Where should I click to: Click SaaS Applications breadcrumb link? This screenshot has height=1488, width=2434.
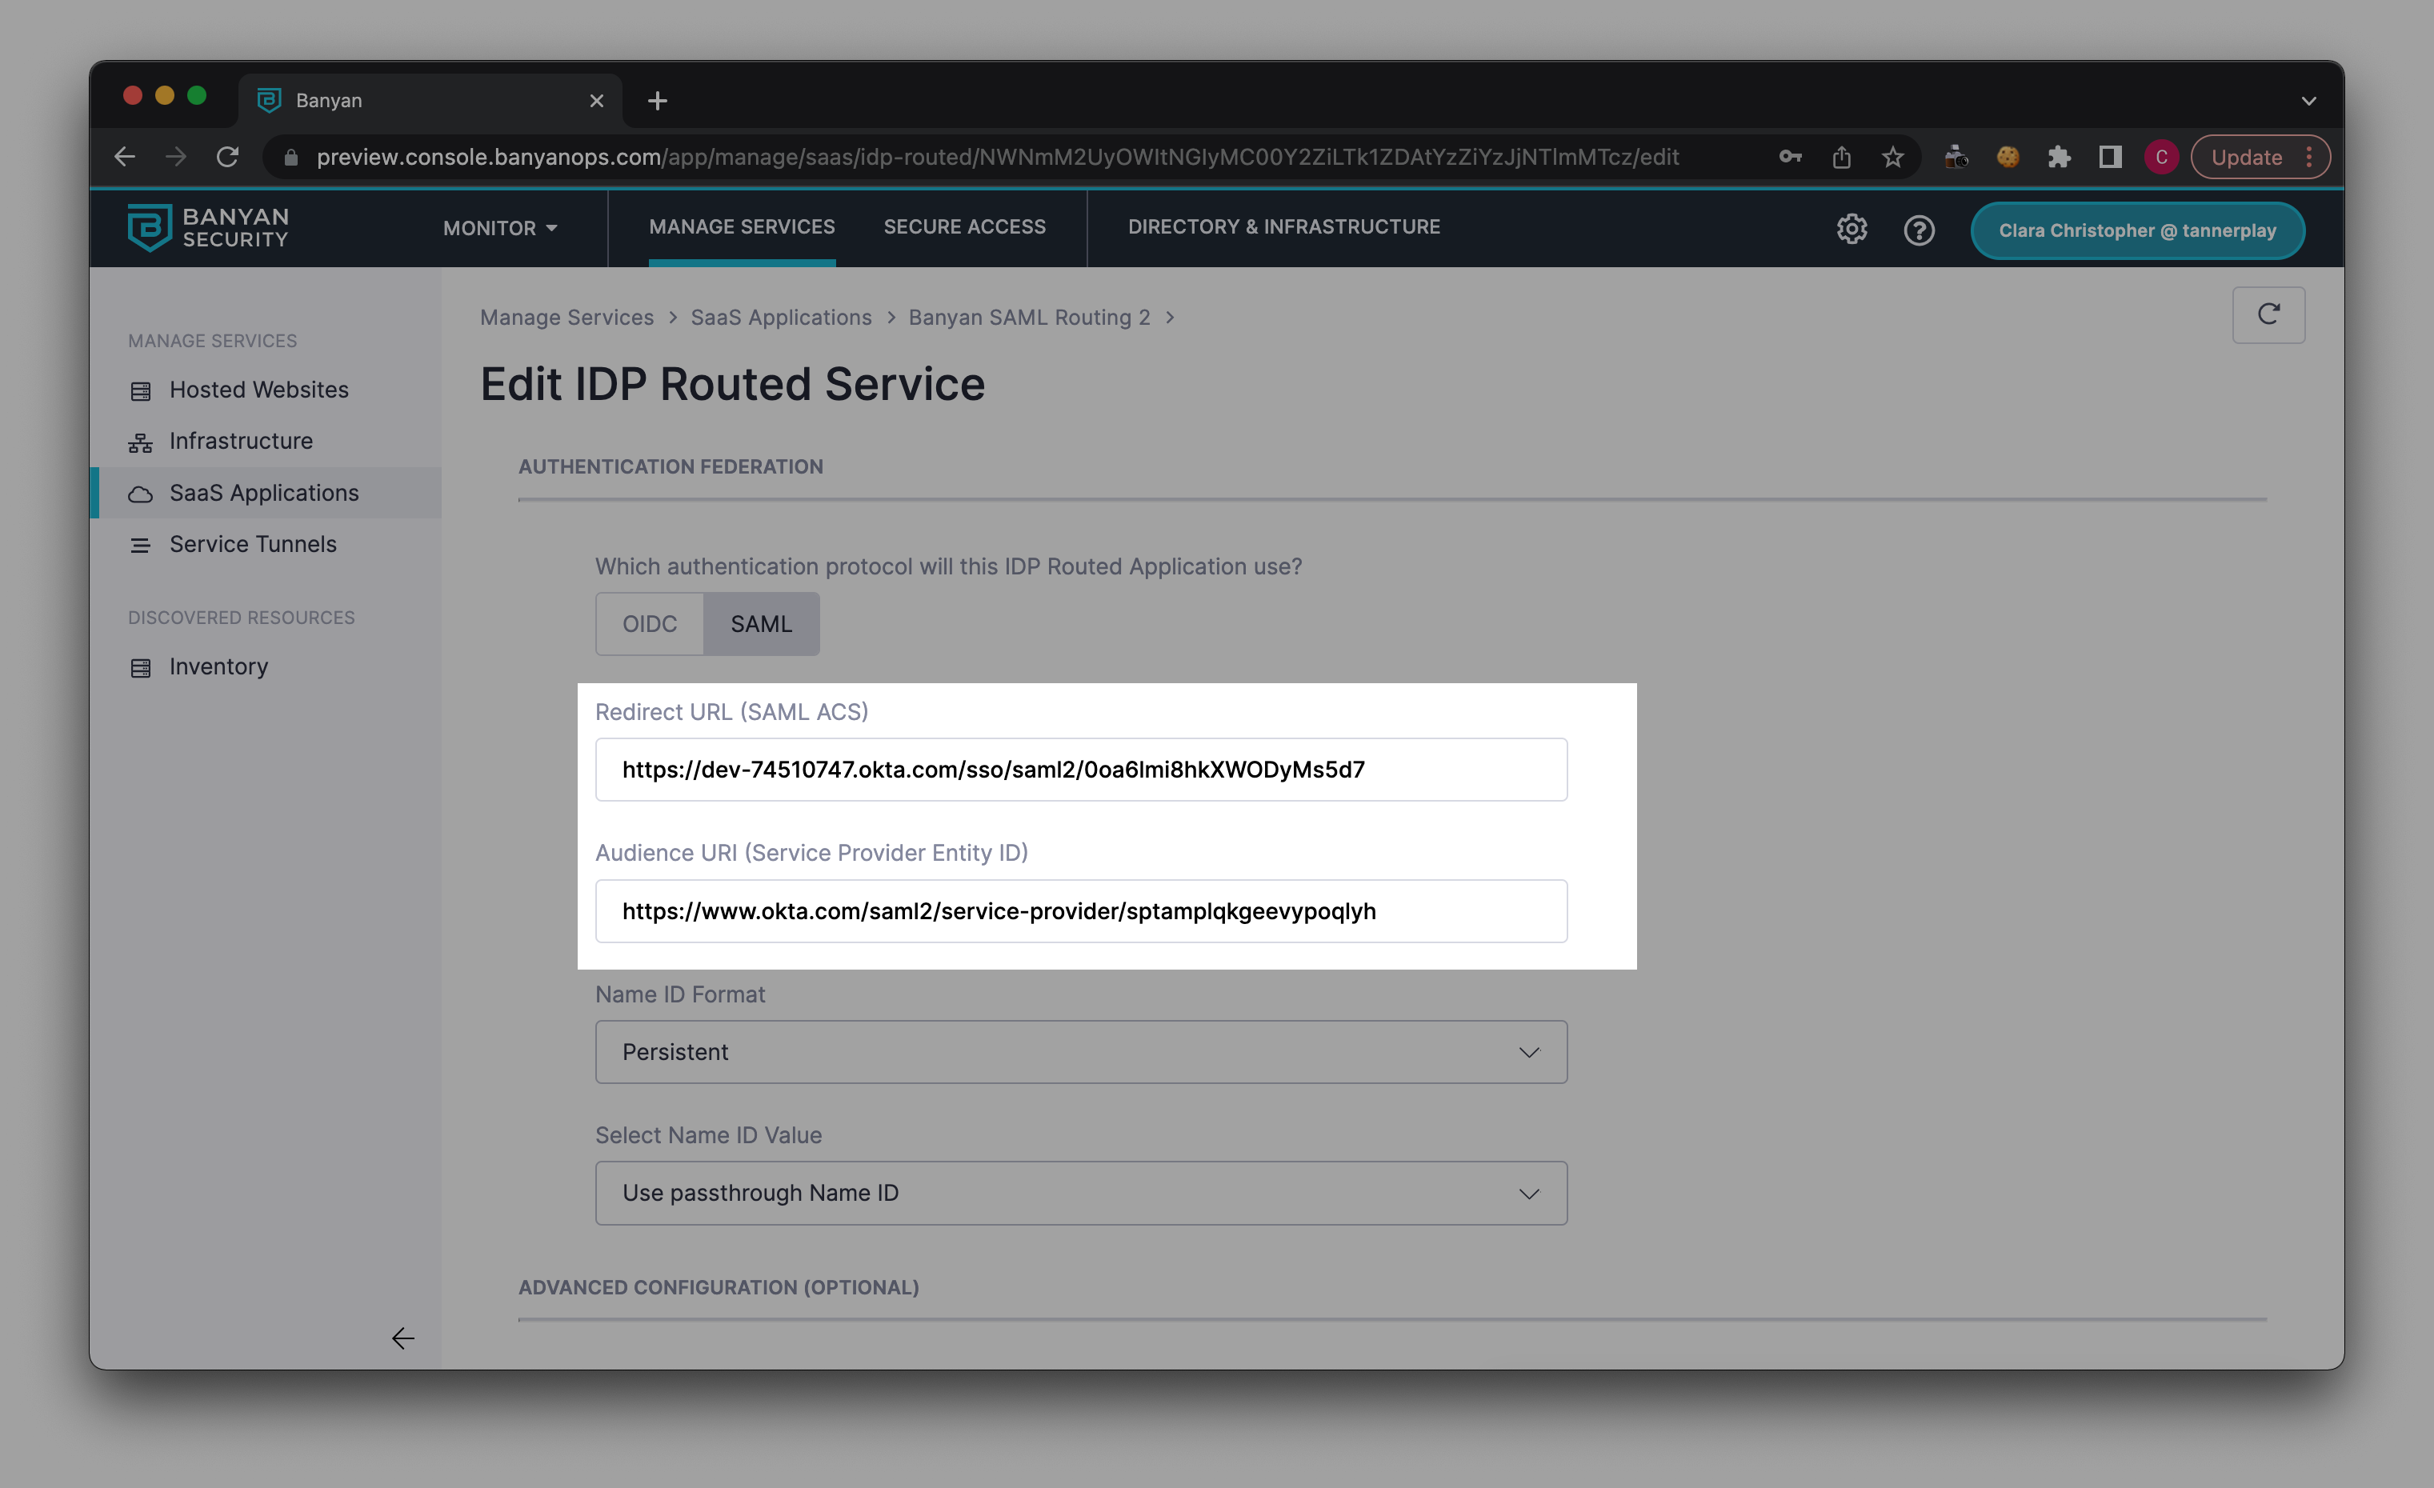[780, 317]
